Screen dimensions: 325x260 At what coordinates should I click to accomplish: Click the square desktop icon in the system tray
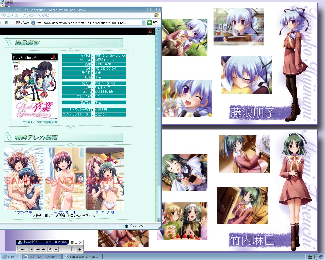point(316,257)
